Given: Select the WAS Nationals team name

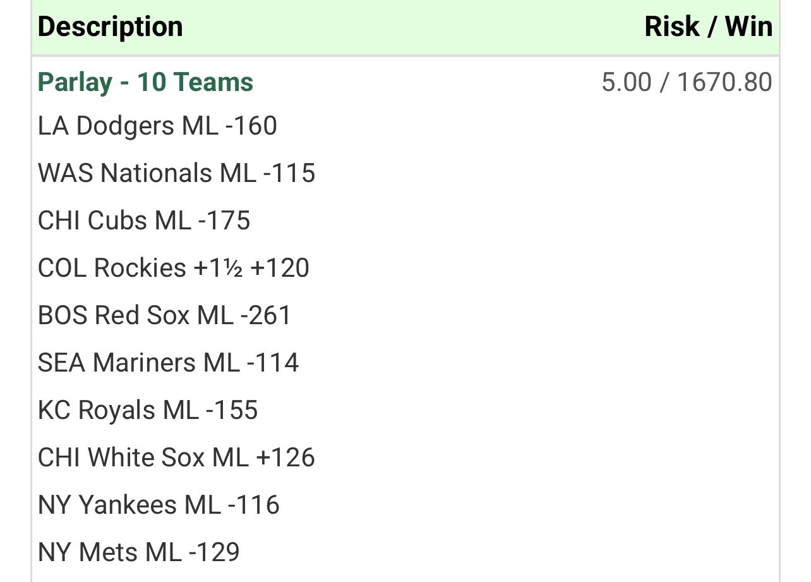Looking at the screenshot, I should (125, 173).
